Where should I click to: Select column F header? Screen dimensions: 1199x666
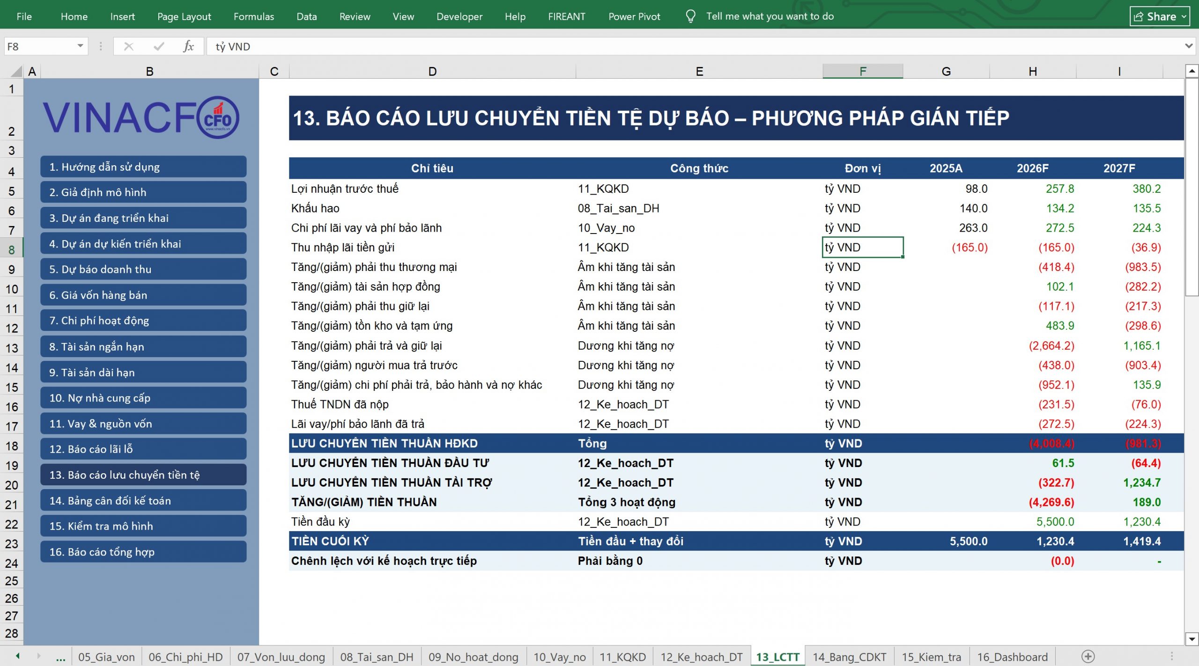click(x=863, y=71)
